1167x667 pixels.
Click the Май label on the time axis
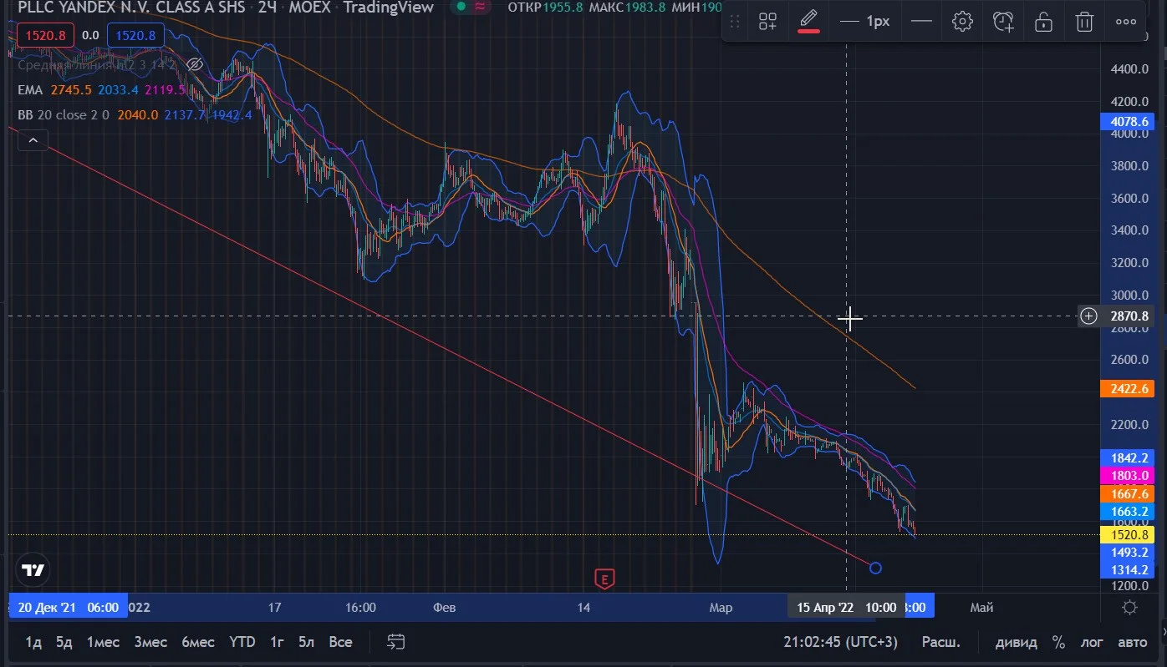pos(981,607)
